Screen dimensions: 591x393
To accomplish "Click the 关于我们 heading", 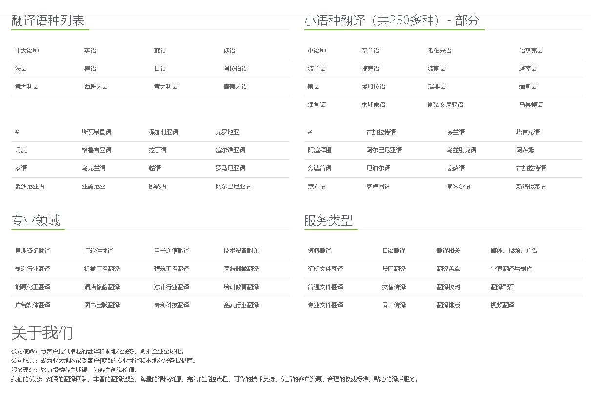I will [42, 333].
